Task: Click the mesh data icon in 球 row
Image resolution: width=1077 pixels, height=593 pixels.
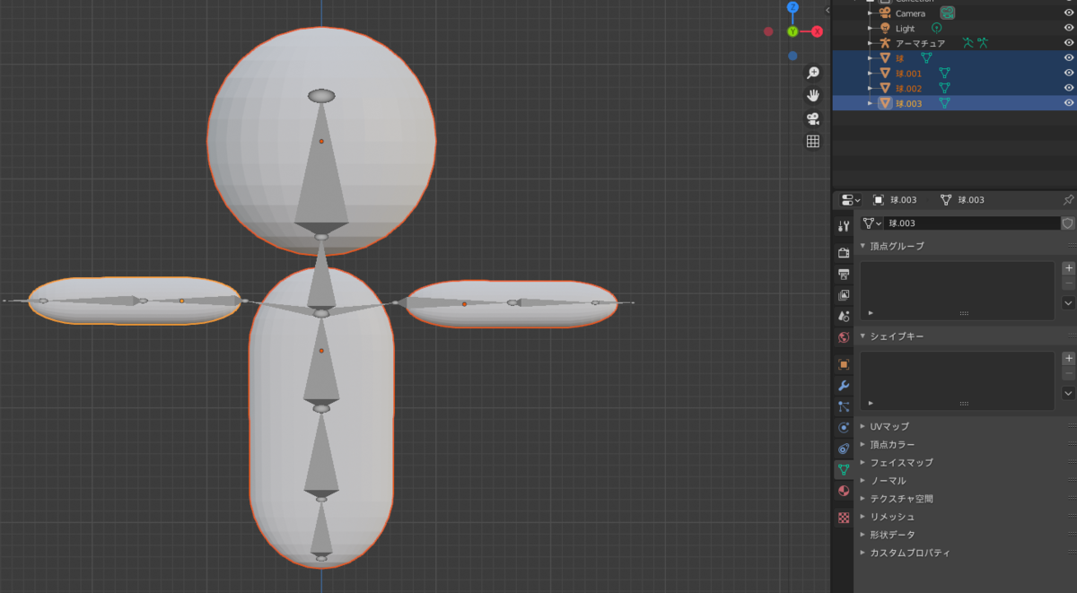Action: 926,57
